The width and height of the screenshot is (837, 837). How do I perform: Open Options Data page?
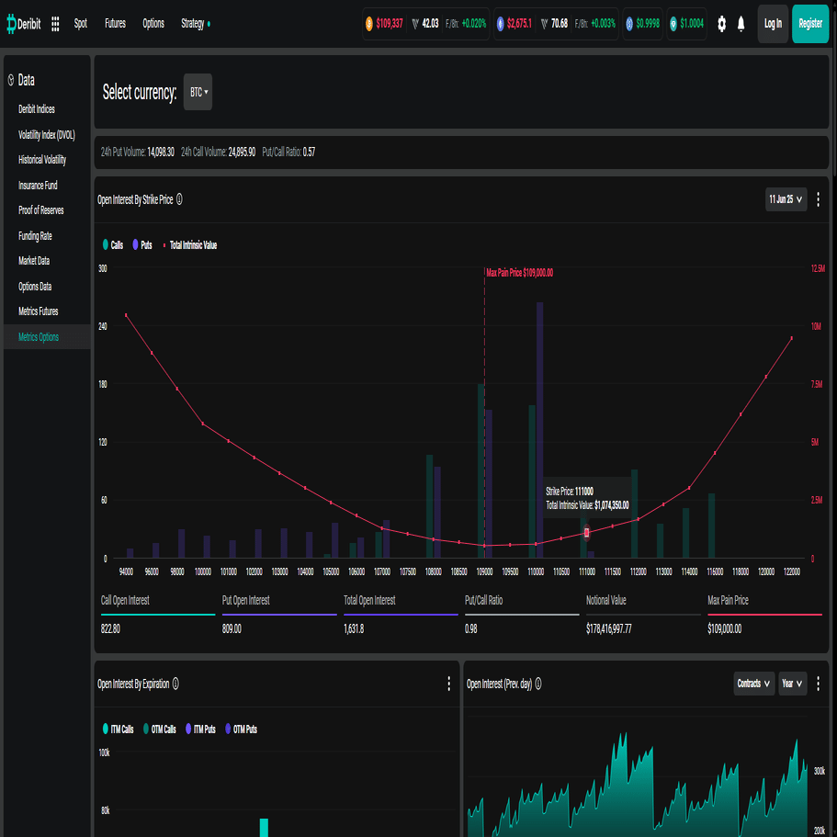pos(35,287)
